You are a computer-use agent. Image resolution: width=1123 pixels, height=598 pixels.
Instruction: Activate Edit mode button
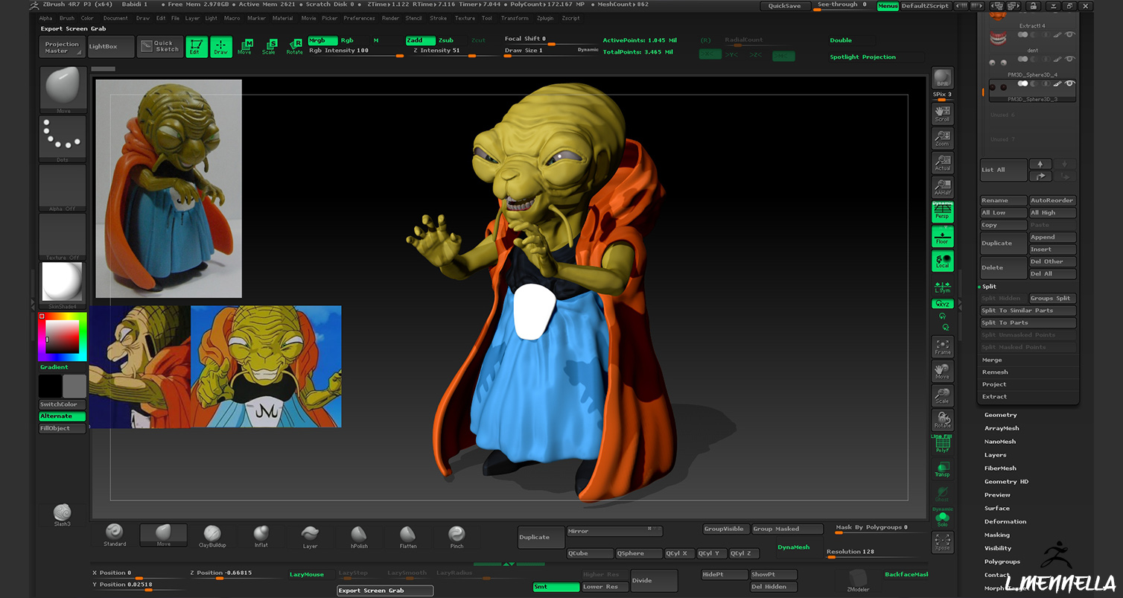tap(197, 47)
